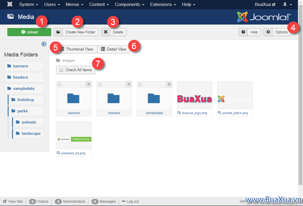Open banners in Media Folders tree
The width and height of the screenshot is (303, 206).
pyautogui.click(x=24, y=66)
